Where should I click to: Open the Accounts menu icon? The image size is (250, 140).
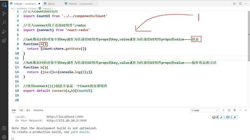(x=4, y=128)
